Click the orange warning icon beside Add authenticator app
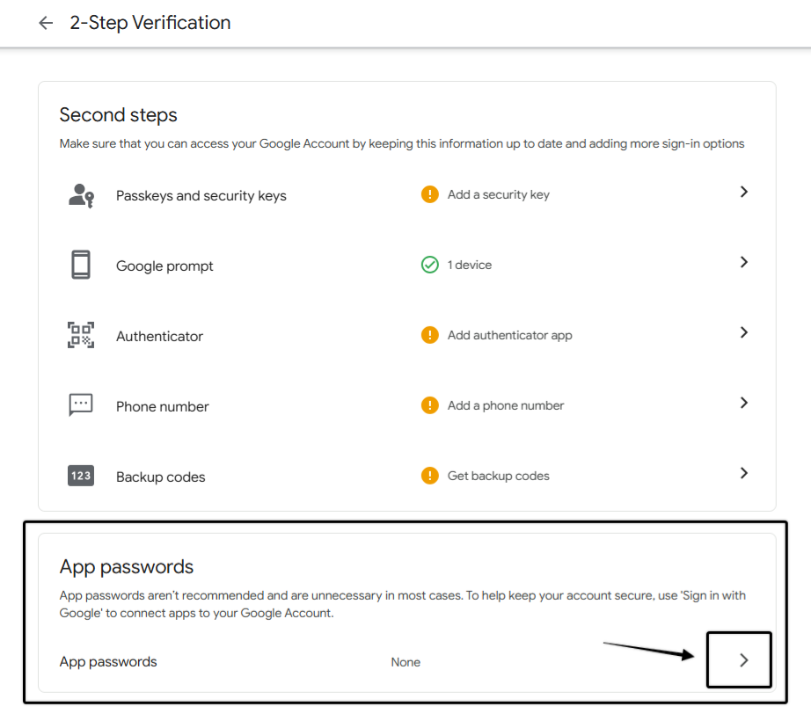The width and height of the screenshot is (811, 721). coord(430,335)
